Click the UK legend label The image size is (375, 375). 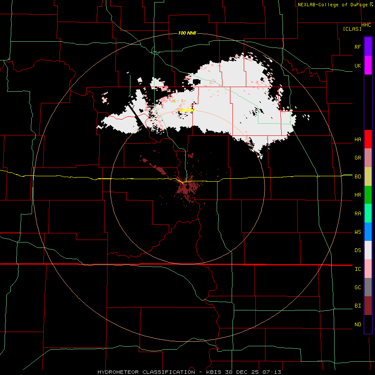coord(357,65)
